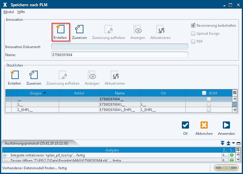Toggle BOM checkbox in column header
243x174 pixels.
coord(204,93)
